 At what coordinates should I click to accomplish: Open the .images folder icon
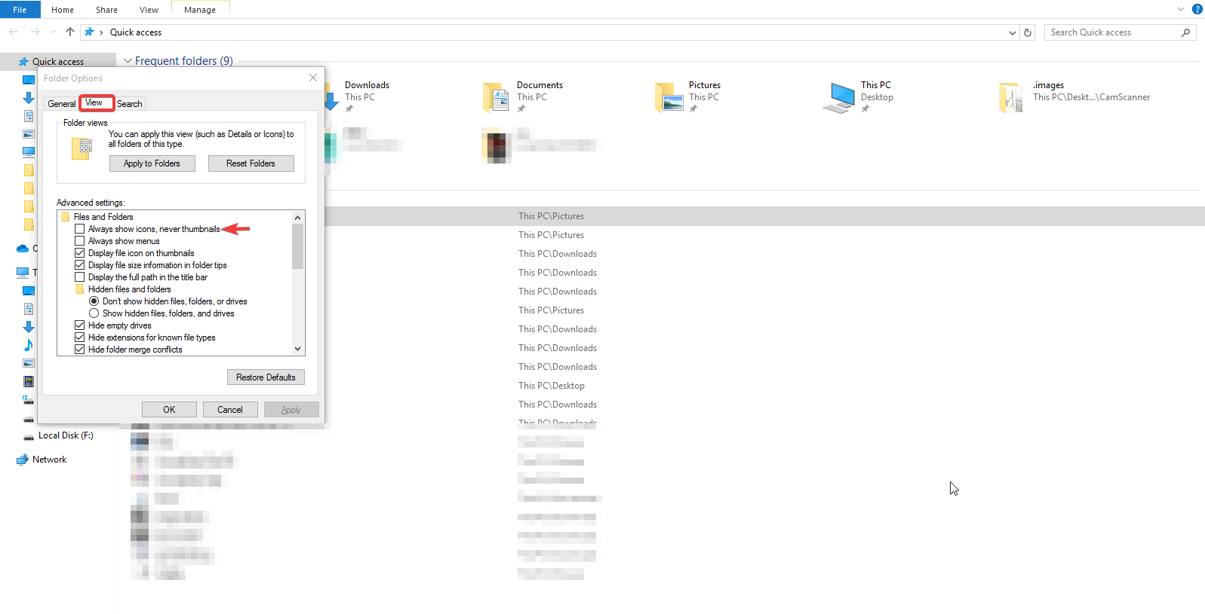1010,98
